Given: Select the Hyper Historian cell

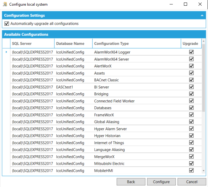Looking at the screenshot, I should coord(137,136).
